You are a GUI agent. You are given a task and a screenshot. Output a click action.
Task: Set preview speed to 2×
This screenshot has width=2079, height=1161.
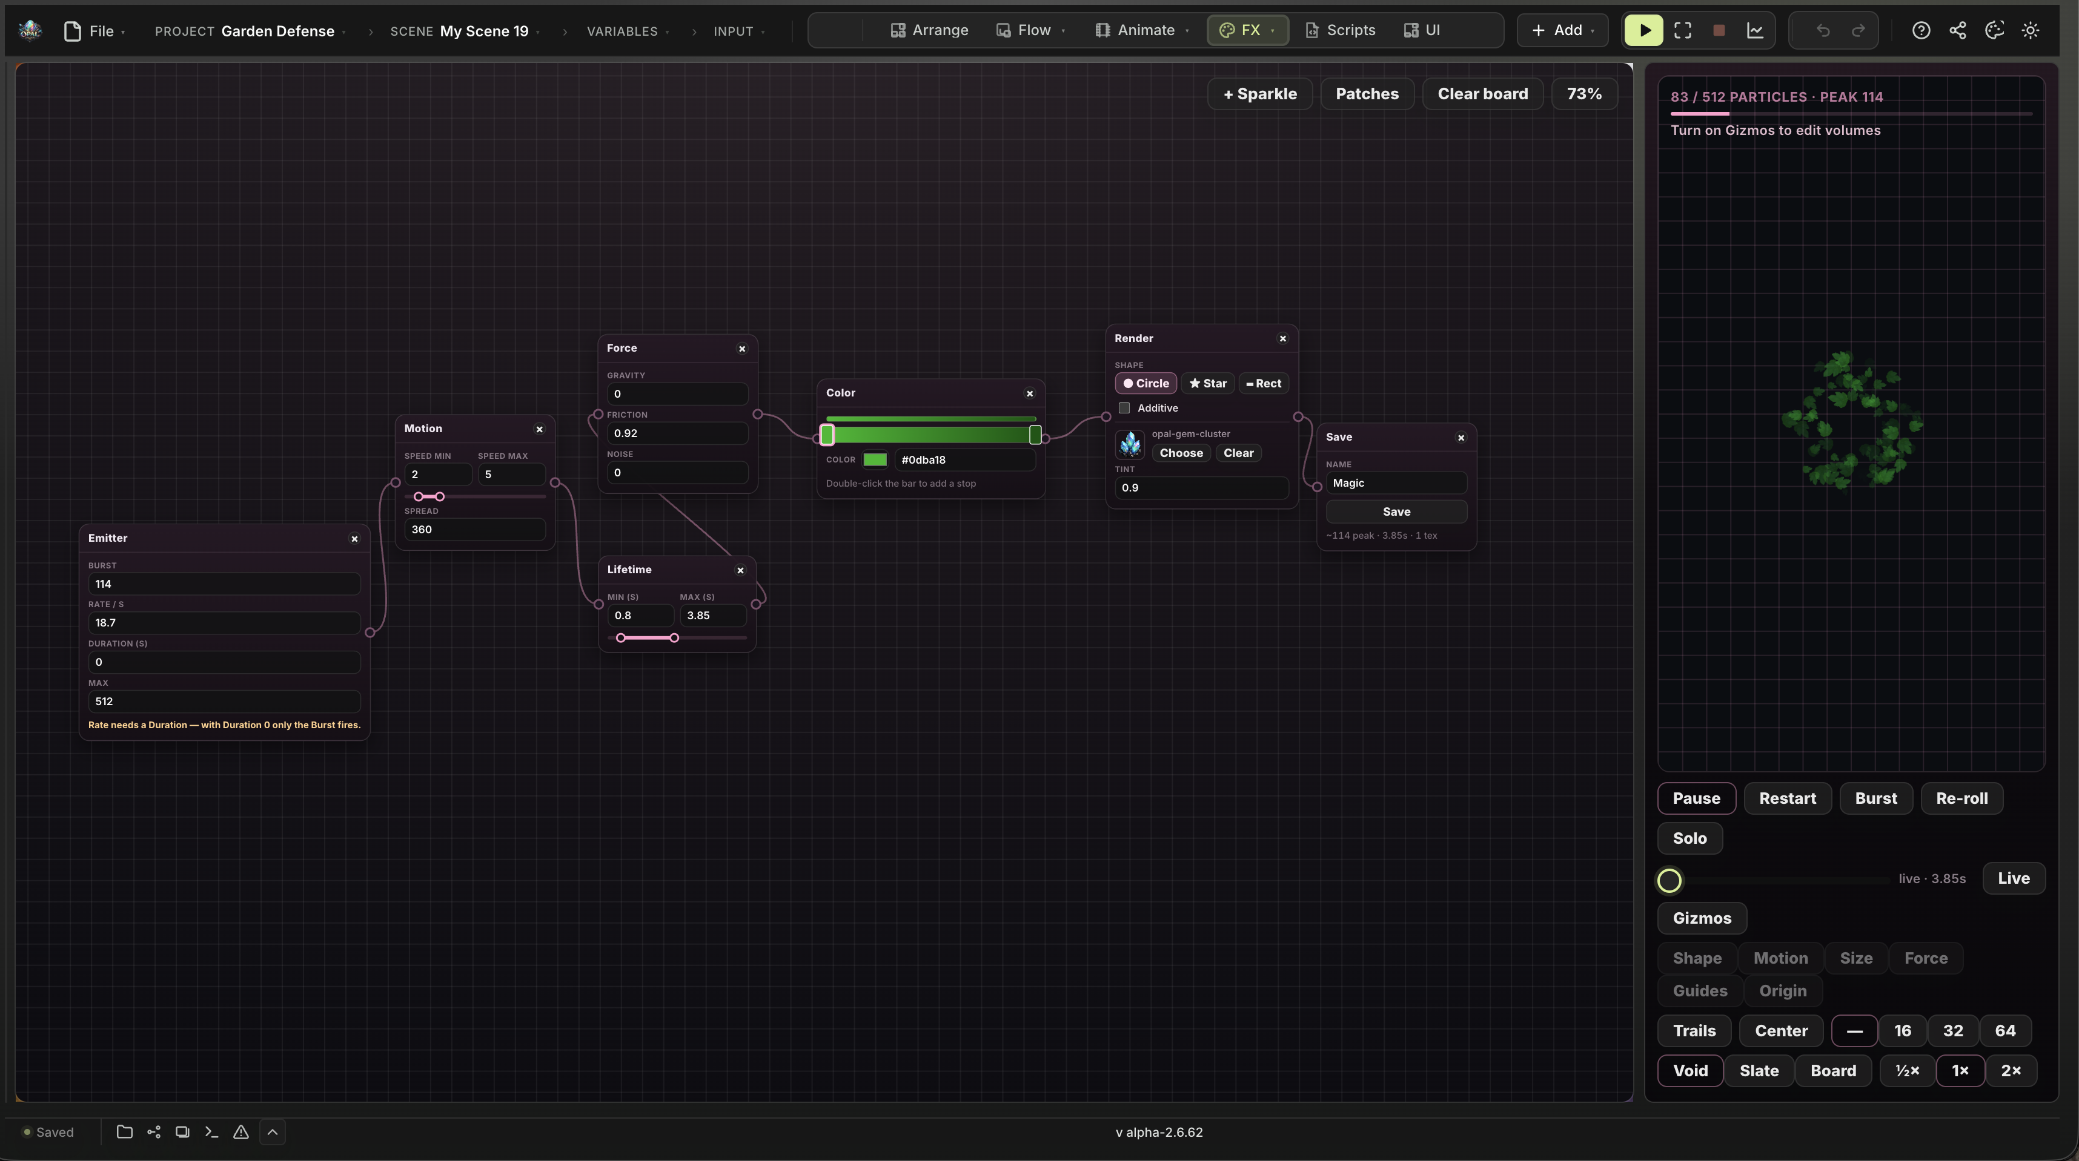2011,1071
